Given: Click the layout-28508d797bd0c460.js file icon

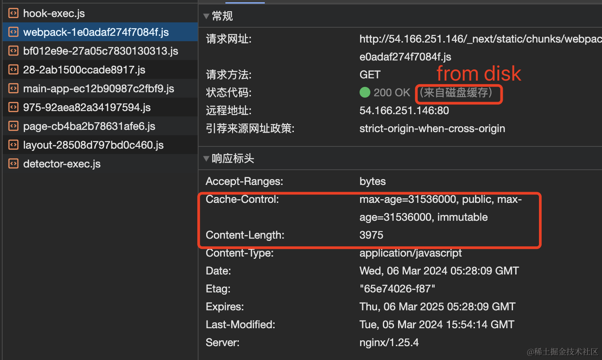Looking at the screenshot, I should point(13,145).
